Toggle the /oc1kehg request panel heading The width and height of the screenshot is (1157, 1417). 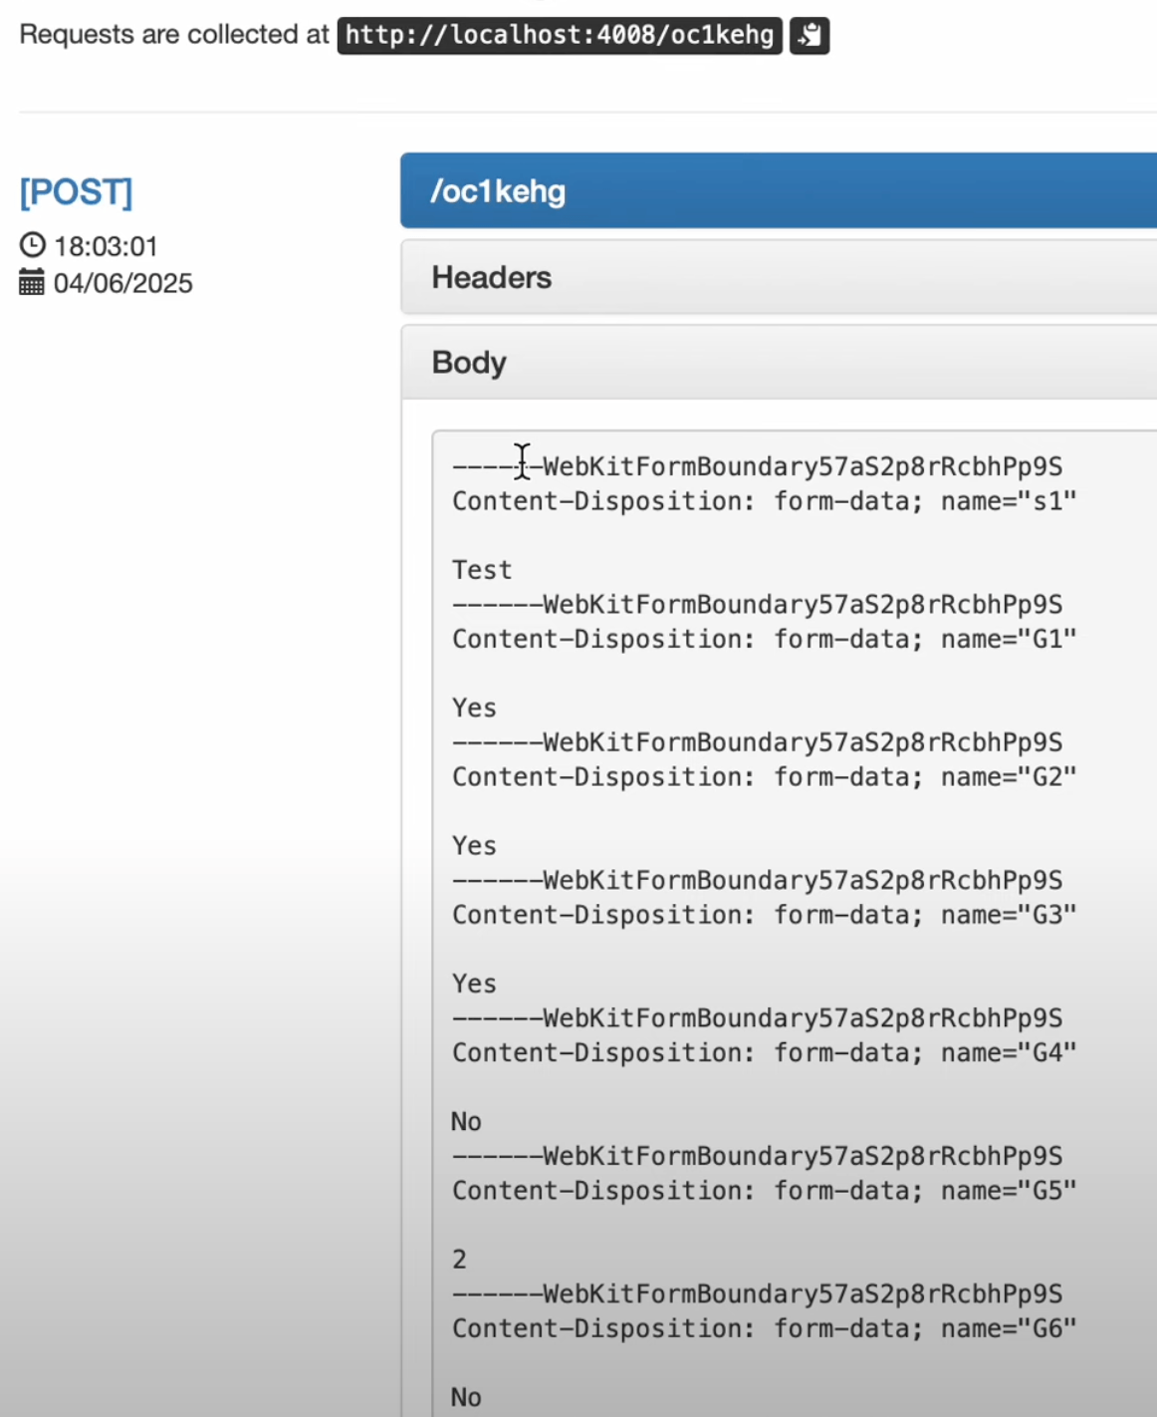point(498,191)
